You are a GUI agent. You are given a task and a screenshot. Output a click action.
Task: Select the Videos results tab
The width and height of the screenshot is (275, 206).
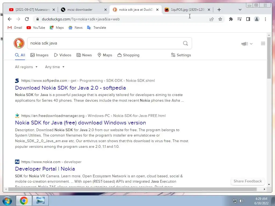(x=63, y=55)
